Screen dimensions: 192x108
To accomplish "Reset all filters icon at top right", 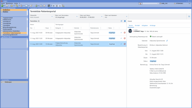I will (x=189, y=17).
